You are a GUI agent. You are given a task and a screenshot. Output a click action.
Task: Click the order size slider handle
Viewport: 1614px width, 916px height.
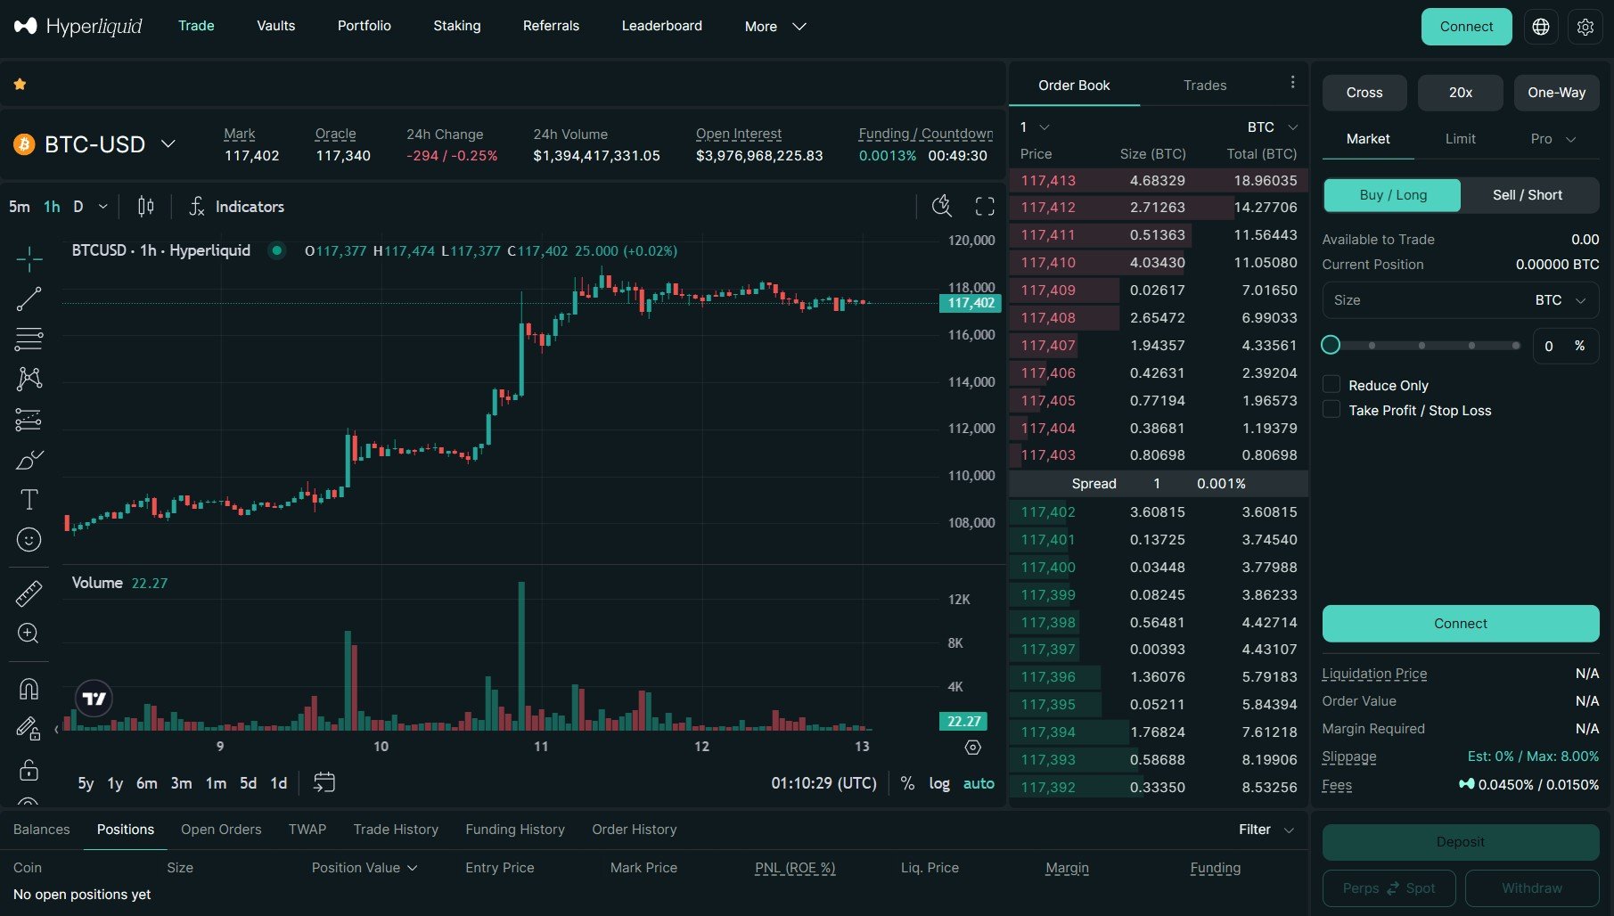(x=1331, y=345)
